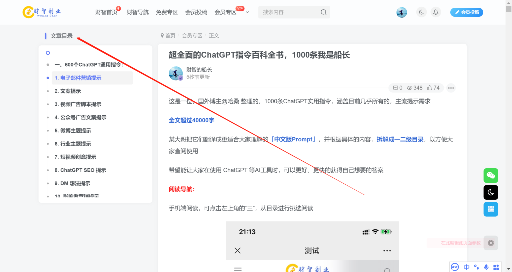This screenshot has width=512, height=272.
Task: Open 4. 公众号广告文案提示 entry
Action: point(80,118)
